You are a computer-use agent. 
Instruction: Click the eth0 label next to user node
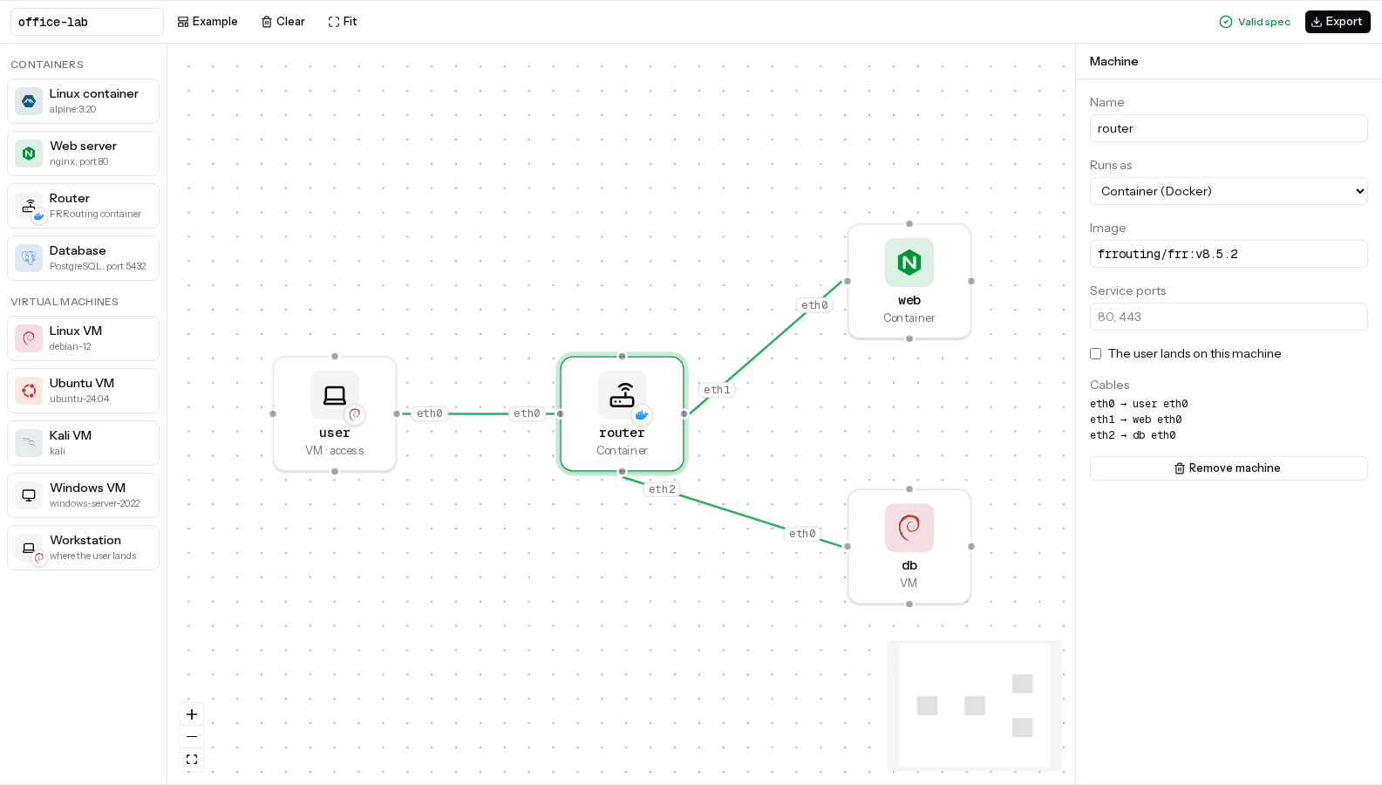pyautogui.click(x=430, y=413)
